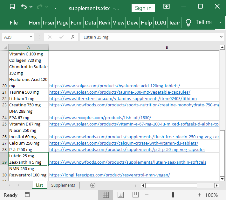Select the List sheet tab

pos(39,185)
